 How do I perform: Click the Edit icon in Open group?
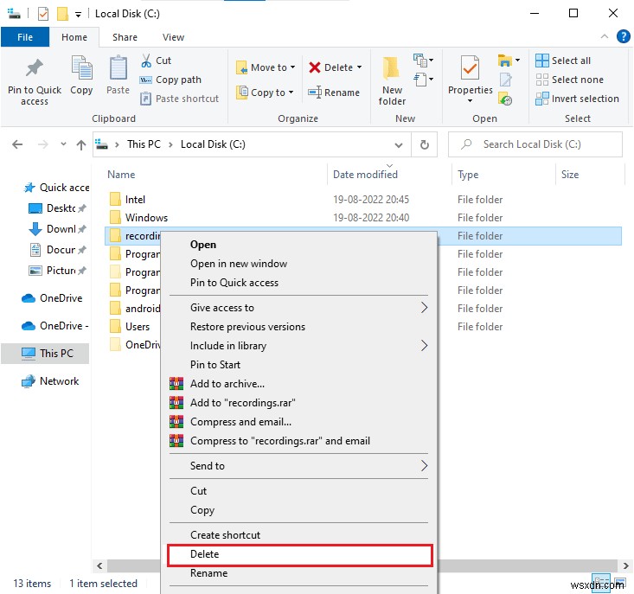tap(505, 80)
